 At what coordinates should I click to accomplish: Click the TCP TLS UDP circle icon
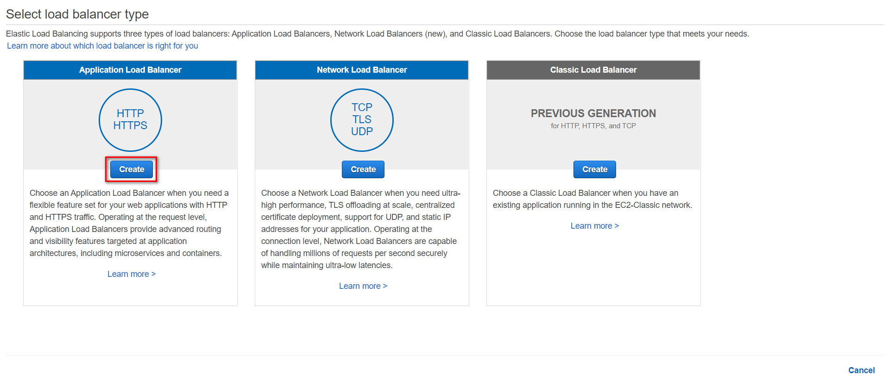362,120
